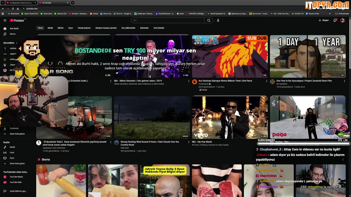Viewport: 351px width, 197px height.
Task: Open İçerik bildirme geçmişi flag item
Action: pyautogui.click(x=18, y=191)
